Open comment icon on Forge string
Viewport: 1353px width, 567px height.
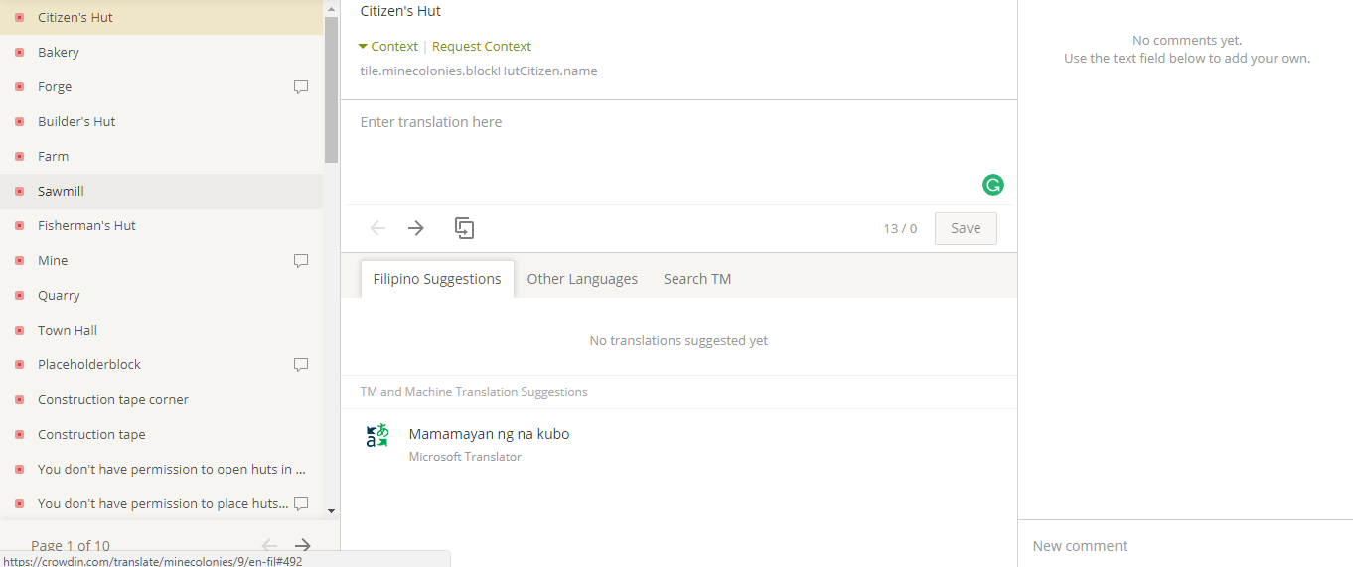coord(301,87)
